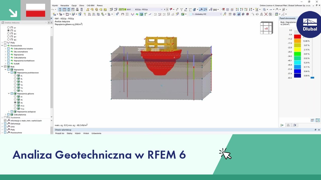Toggle solid results icon
The height and width of the screenshot is (180, 321).
pos(141,14)
